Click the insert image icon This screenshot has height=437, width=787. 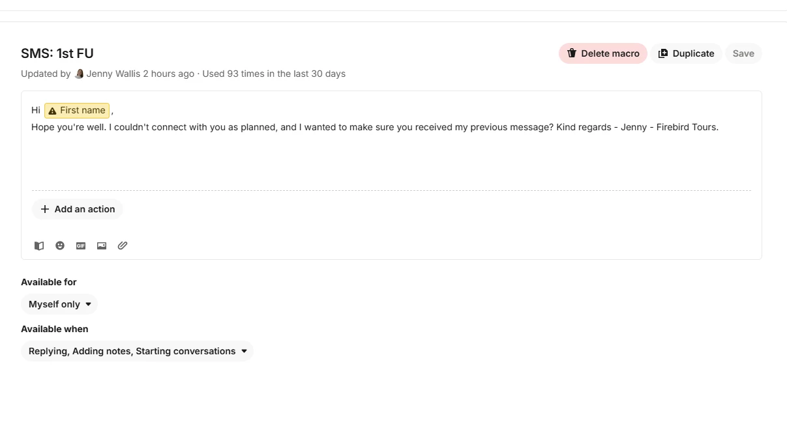click(x=102, y=246)
